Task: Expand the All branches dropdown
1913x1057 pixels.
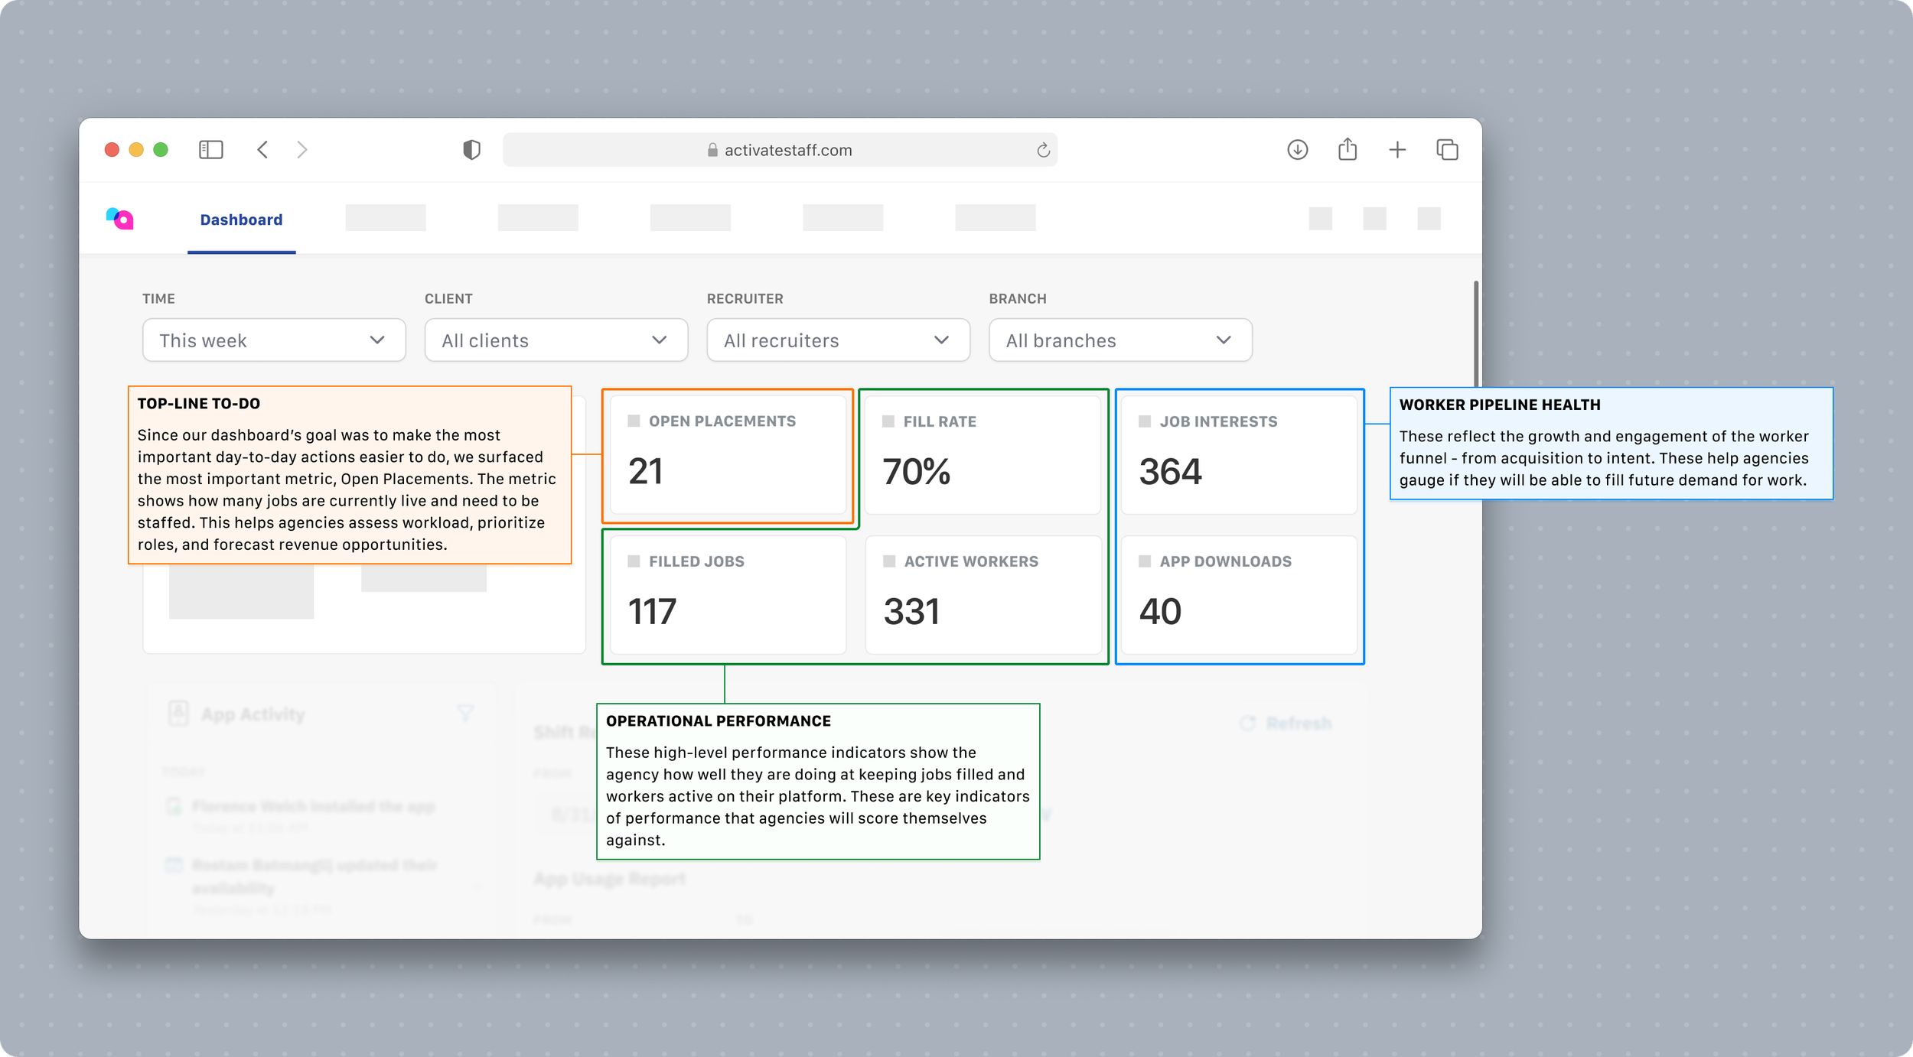Action: click(x=1120, y=340)
